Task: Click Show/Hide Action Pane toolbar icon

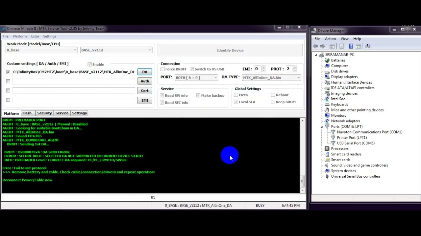Action: (x=358, y=46)
